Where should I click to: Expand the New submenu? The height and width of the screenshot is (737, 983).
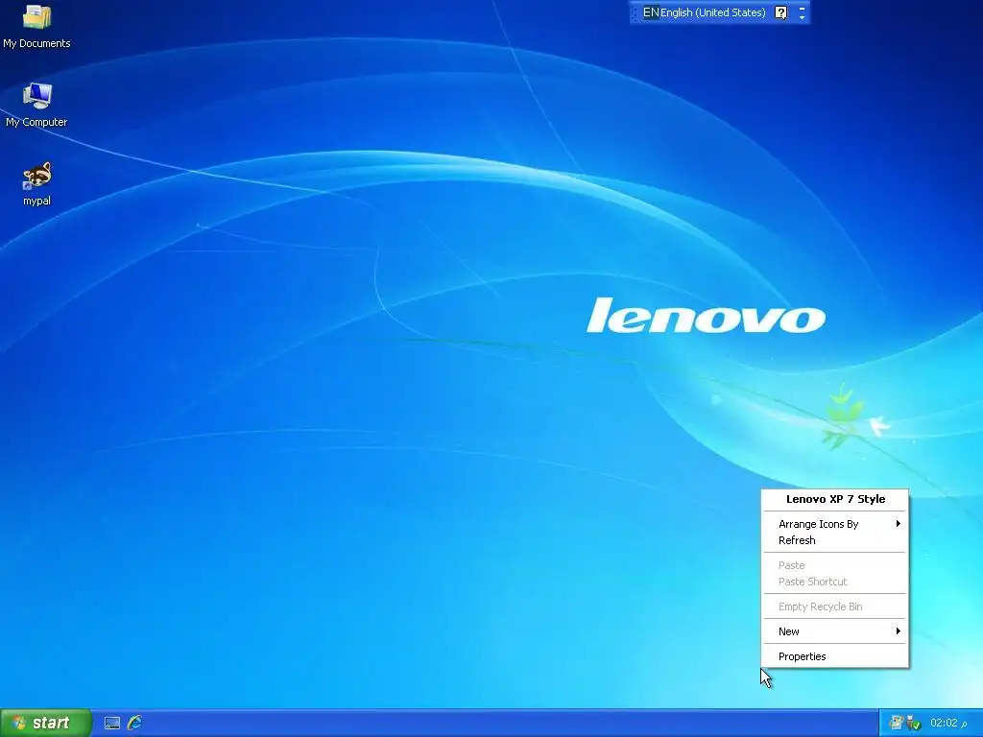coord(835,631)
